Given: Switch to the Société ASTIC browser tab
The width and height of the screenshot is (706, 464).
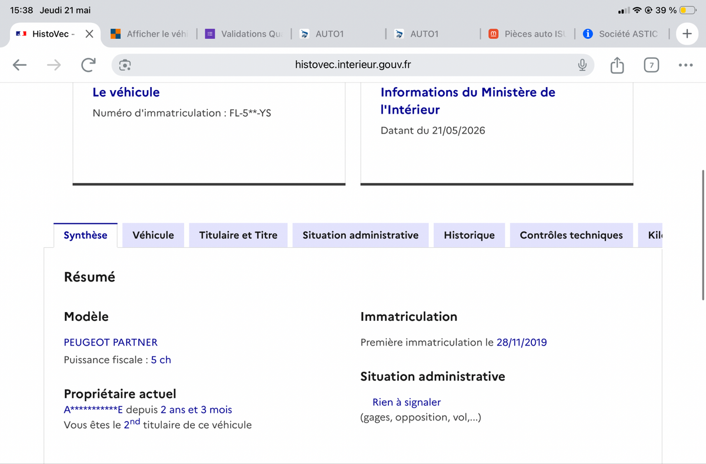Looking at the screenshot, I should click(621, 34).
